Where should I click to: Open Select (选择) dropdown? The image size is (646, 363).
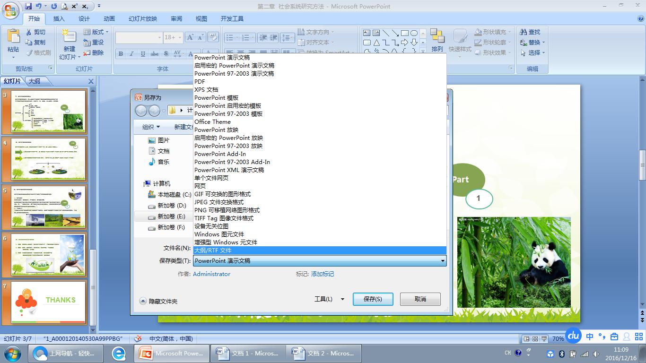[x=532, y=52]
